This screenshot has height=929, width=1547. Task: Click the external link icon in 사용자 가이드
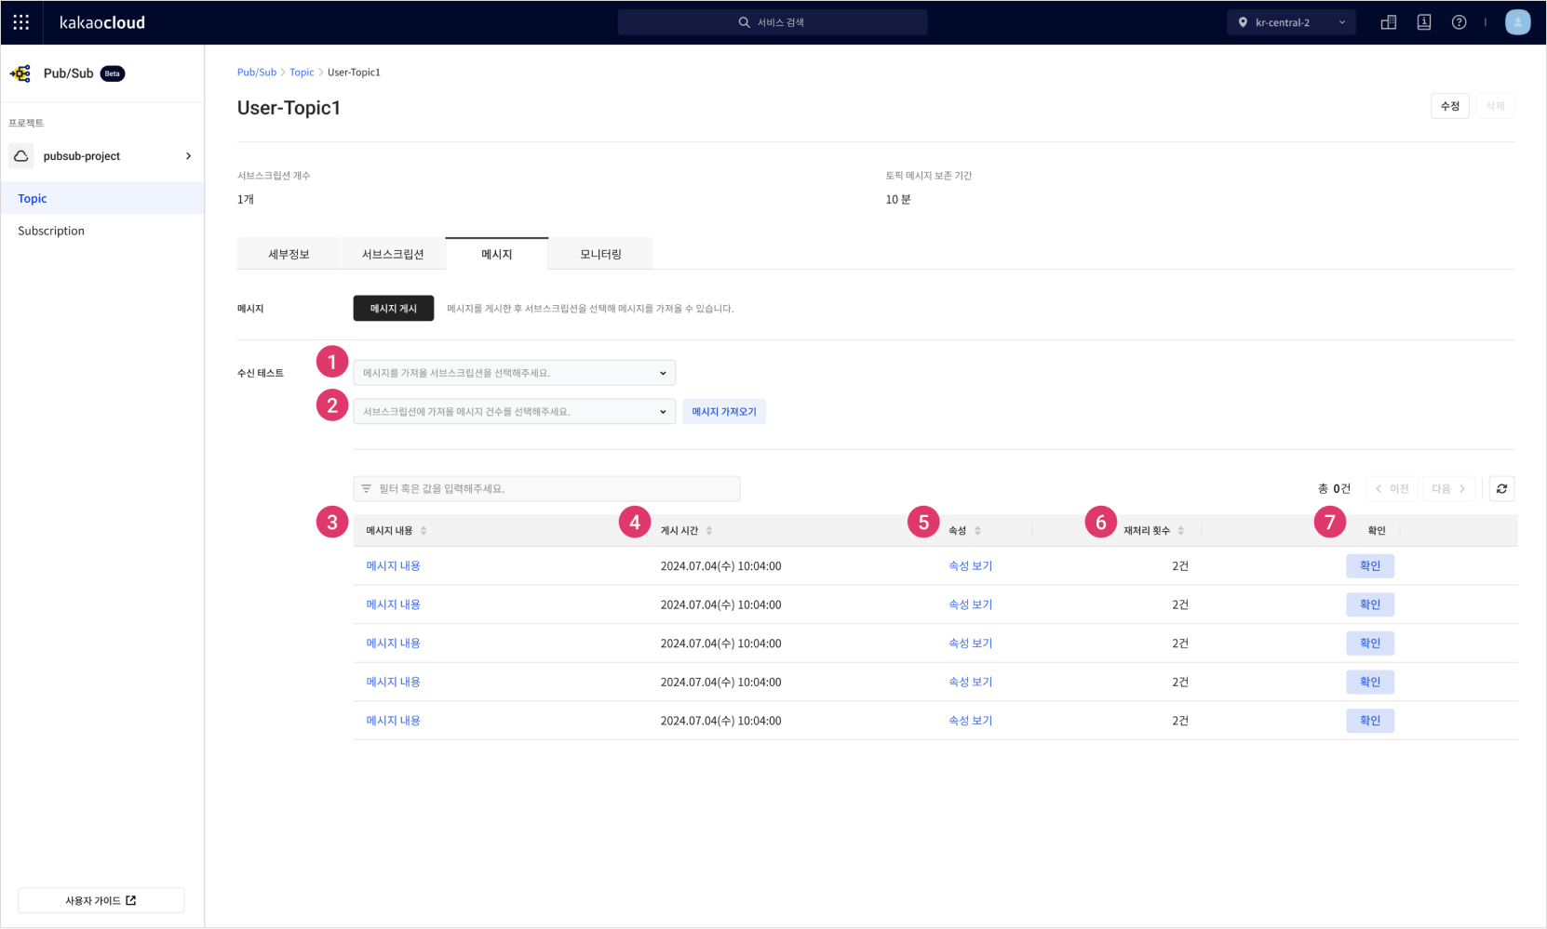click(131, 900)
